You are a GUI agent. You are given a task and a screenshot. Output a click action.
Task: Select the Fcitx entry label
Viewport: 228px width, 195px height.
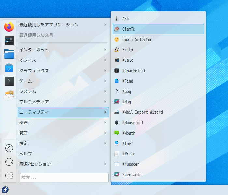128,50
